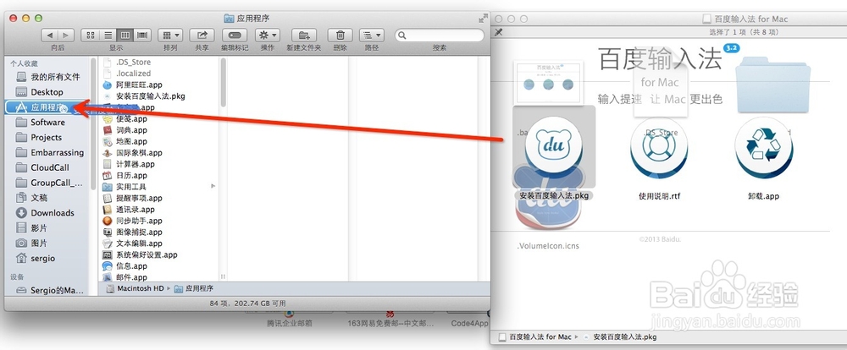847x350 pixels.
Task: Click Macintosh HD in the path bar
Action: [x=135, y=288]
